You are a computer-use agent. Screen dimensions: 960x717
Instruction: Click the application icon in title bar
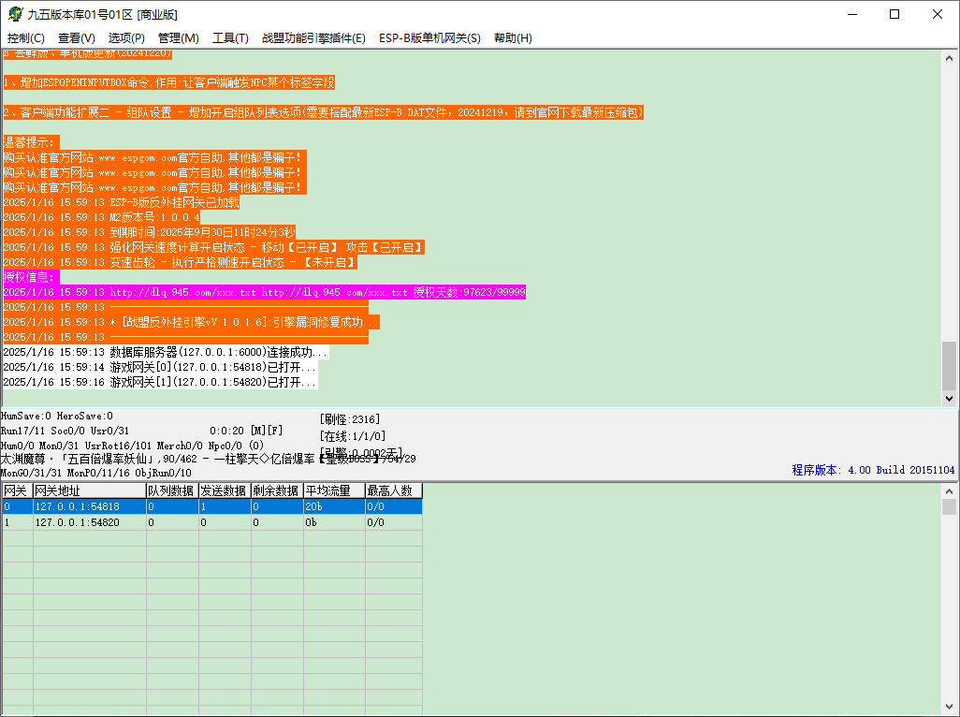click(x=15, y=14)
